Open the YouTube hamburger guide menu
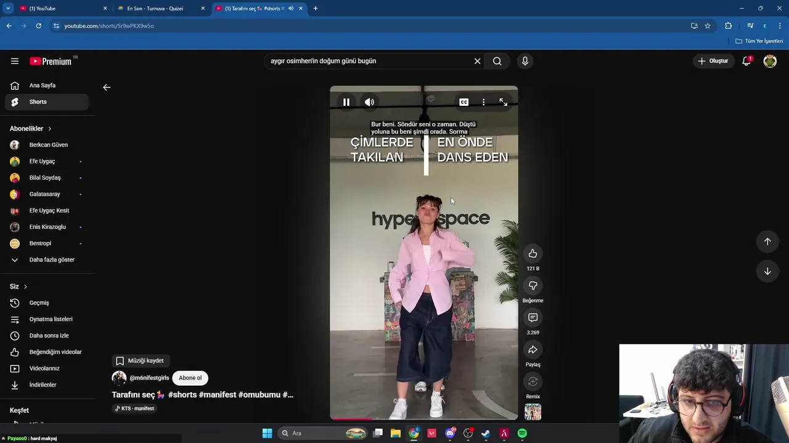Screen dimensions: 789x443 (15, 61)
